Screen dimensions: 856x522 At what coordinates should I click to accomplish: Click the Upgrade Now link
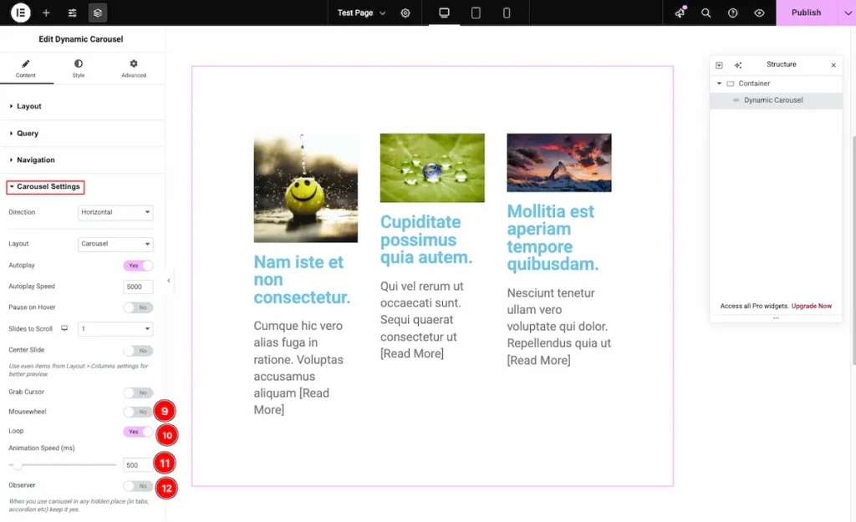click(x=811, y=307)
